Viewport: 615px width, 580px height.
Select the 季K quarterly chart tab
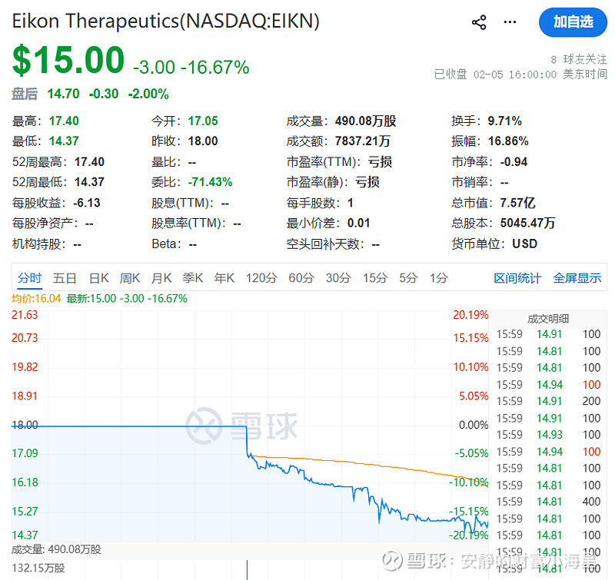click(x=192, y=279)
